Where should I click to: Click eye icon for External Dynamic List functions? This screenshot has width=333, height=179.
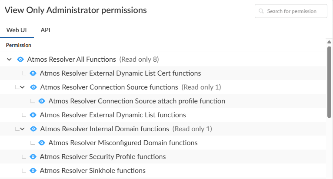coord(33,115)
